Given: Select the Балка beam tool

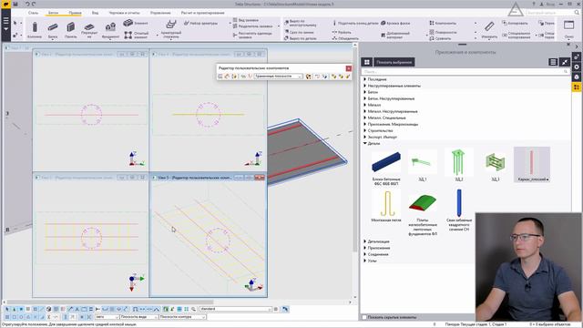Looking at the screenshot, I should (53, 30).
